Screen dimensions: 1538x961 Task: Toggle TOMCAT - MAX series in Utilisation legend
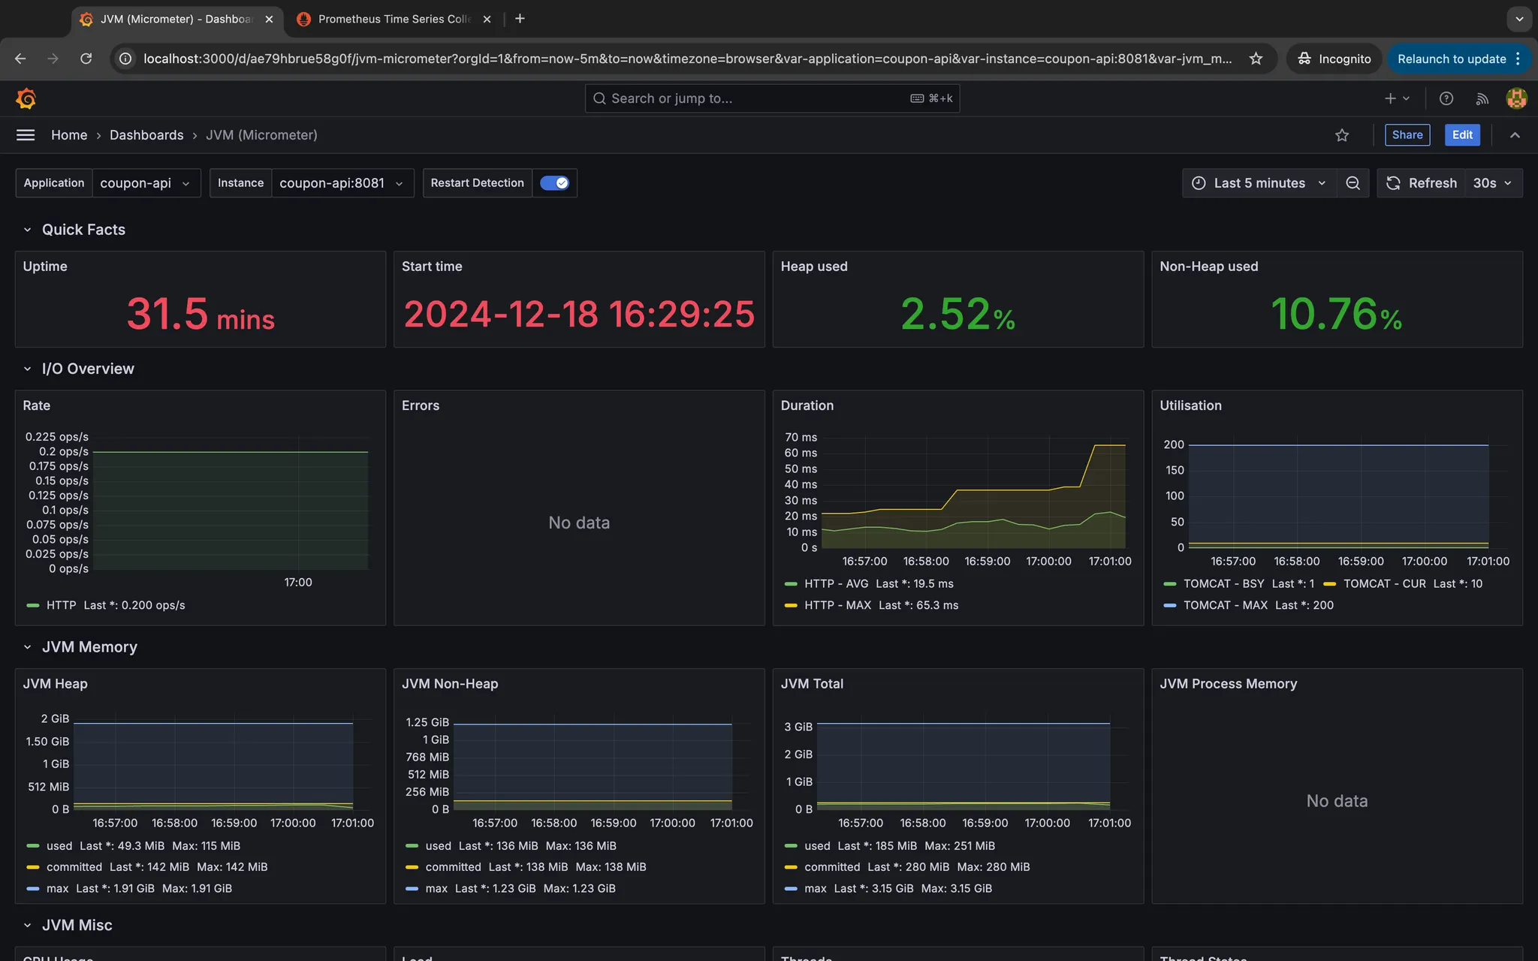pos(1225,605)
